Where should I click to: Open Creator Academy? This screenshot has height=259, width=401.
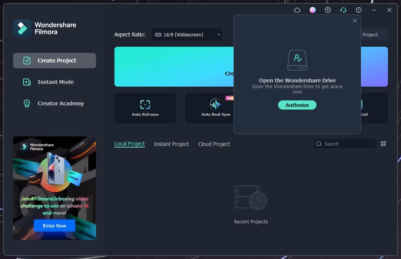tap(54, 103)
